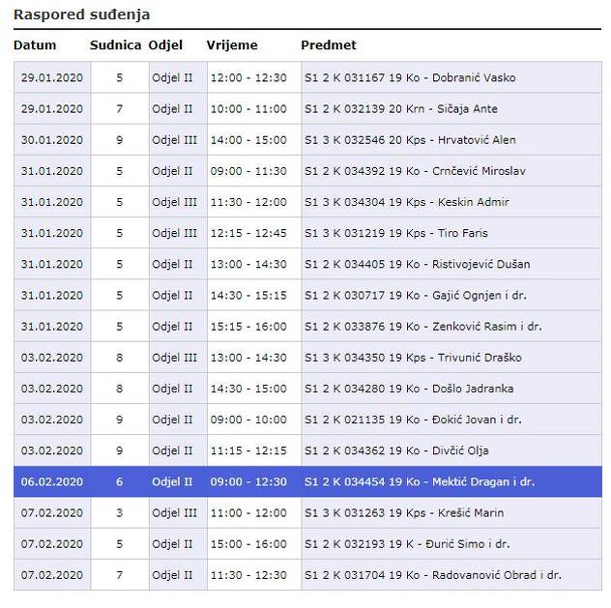The height and width of the screenshot is (608, 611).
Task: Click the Došlo Jadranka case row
Action: click(x=408, y=389)
